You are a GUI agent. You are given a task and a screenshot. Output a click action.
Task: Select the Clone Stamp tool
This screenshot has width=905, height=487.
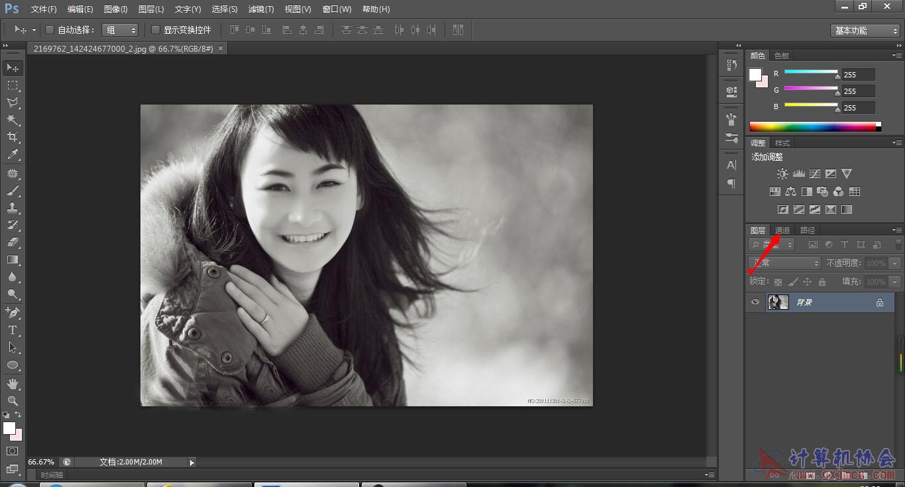13,208
